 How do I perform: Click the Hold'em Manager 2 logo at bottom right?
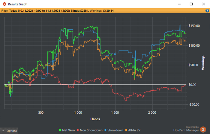tap(203, 129)
